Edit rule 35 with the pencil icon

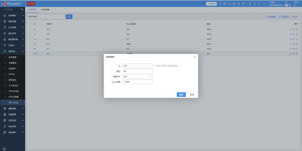291,44
